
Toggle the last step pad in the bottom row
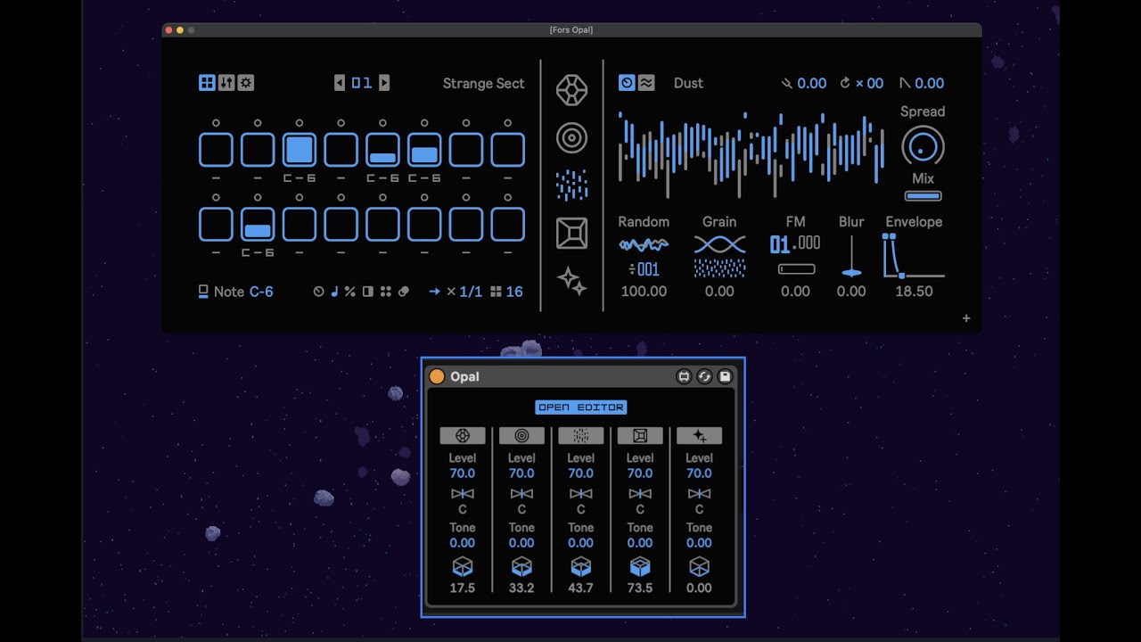[508, 225]
